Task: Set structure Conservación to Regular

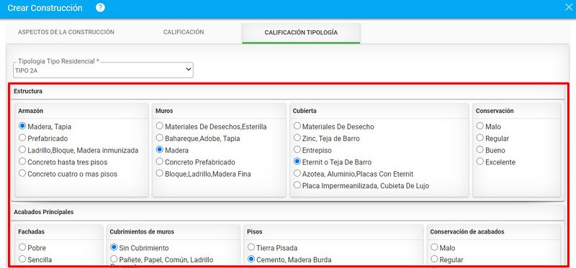Action: 480,138
